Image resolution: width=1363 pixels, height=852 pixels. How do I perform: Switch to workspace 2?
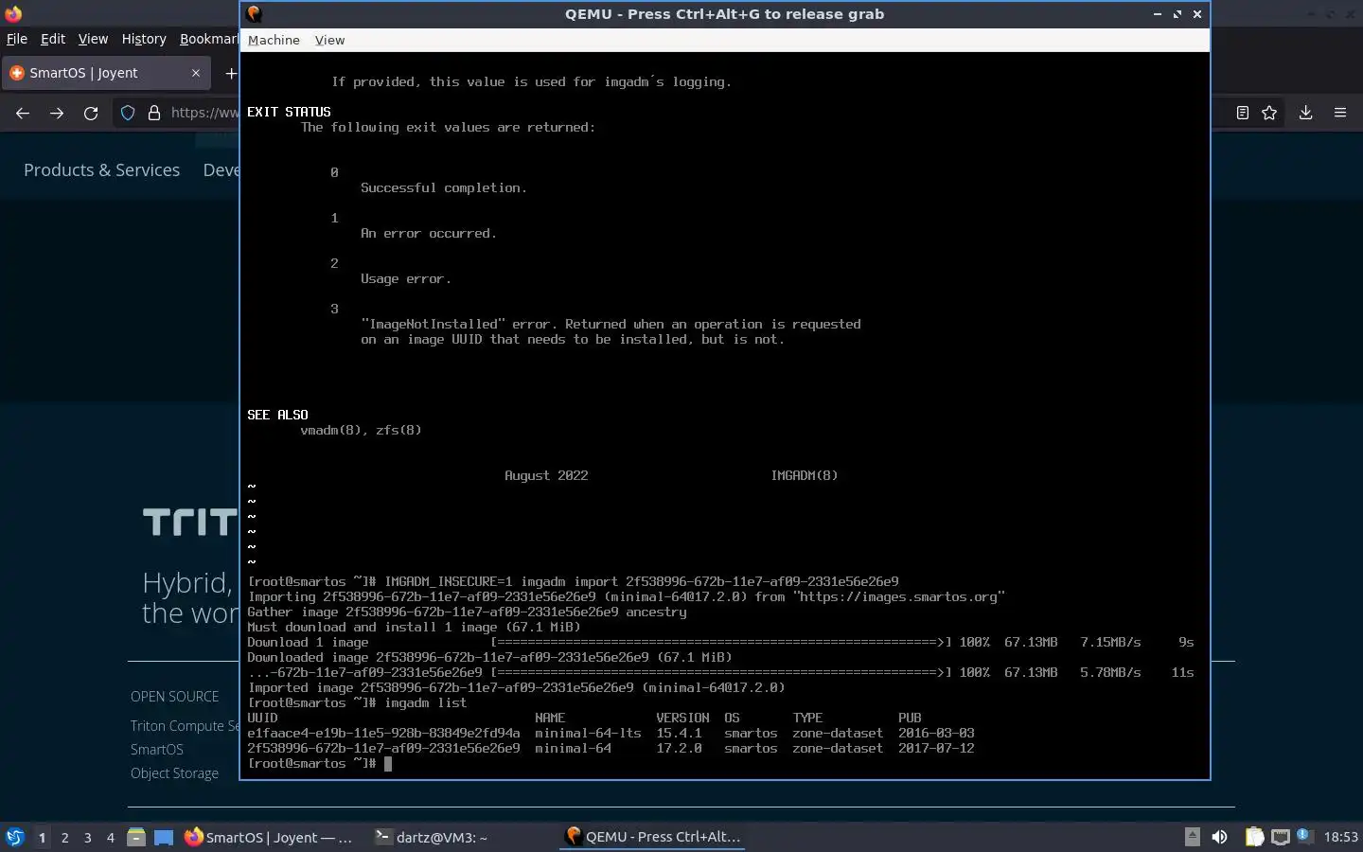64,837
